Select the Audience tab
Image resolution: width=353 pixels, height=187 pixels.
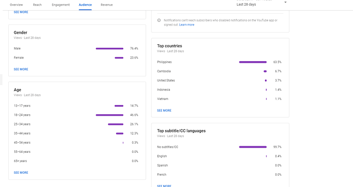click(x=85, y=5)
